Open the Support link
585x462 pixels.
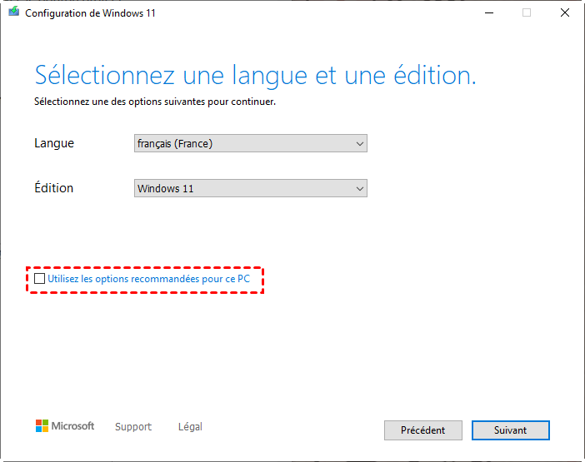tap(133, 427)
